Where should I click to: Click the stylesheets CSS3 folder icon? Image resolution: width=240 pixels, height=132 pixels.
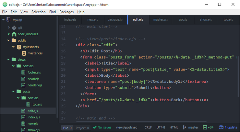pyautogui.click(x=19, y=47)
